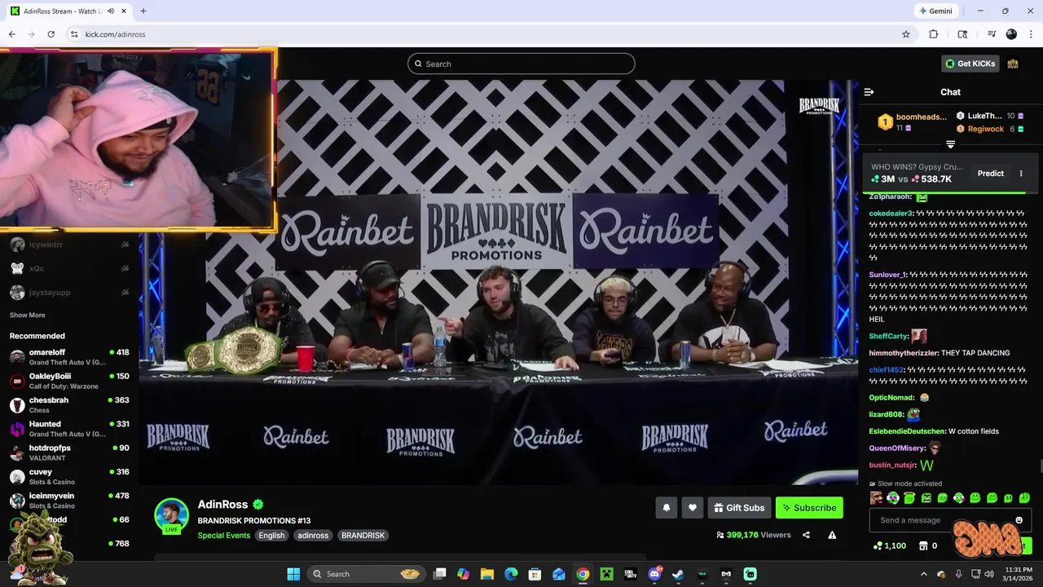Click the Gift Subs button
Image resolution: width=1043 pixels, height=587 pixels.
pyautogui.click(x=739, y=508)
